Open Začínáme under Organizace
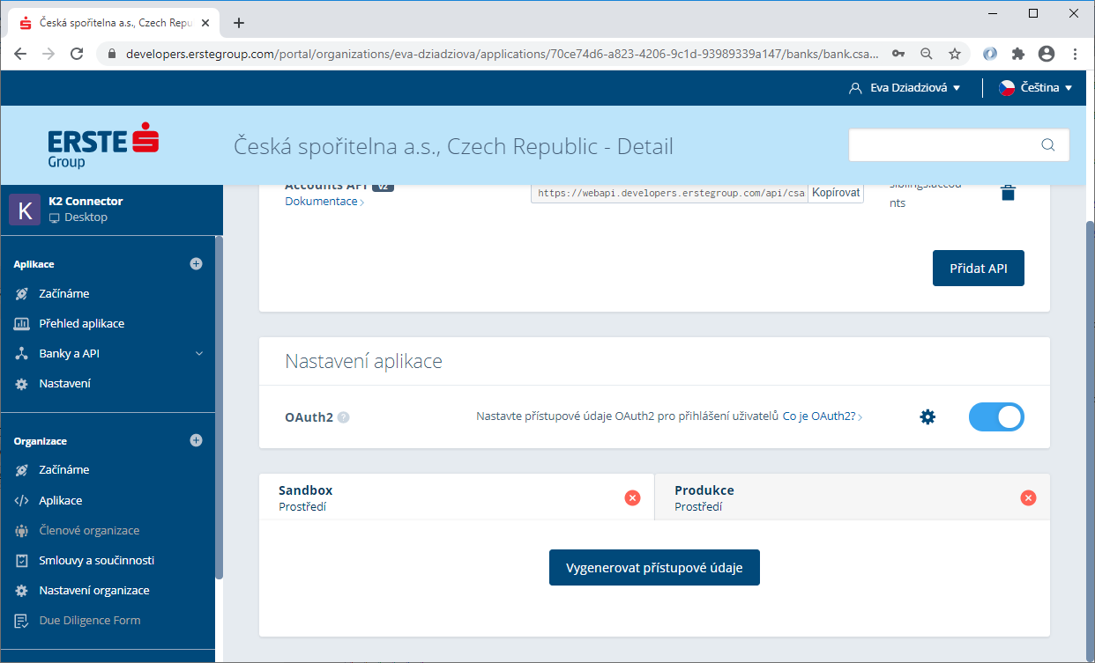 point(63,469)
